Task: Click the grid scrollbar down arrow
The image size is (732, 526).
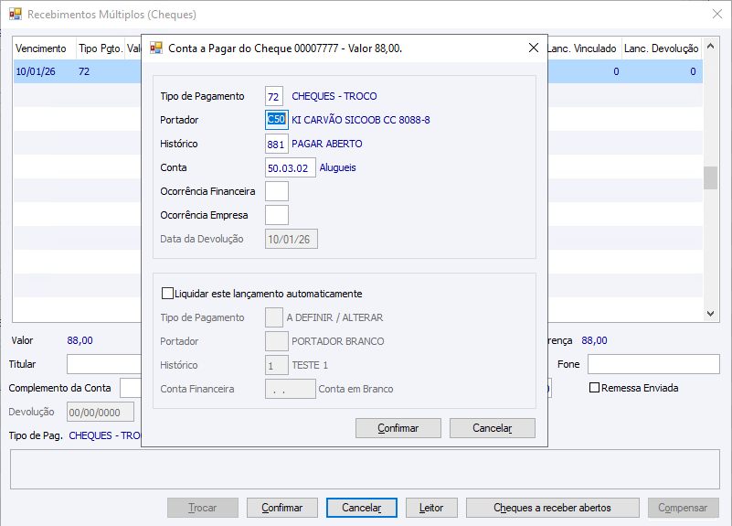Action: tap(711, 314)
